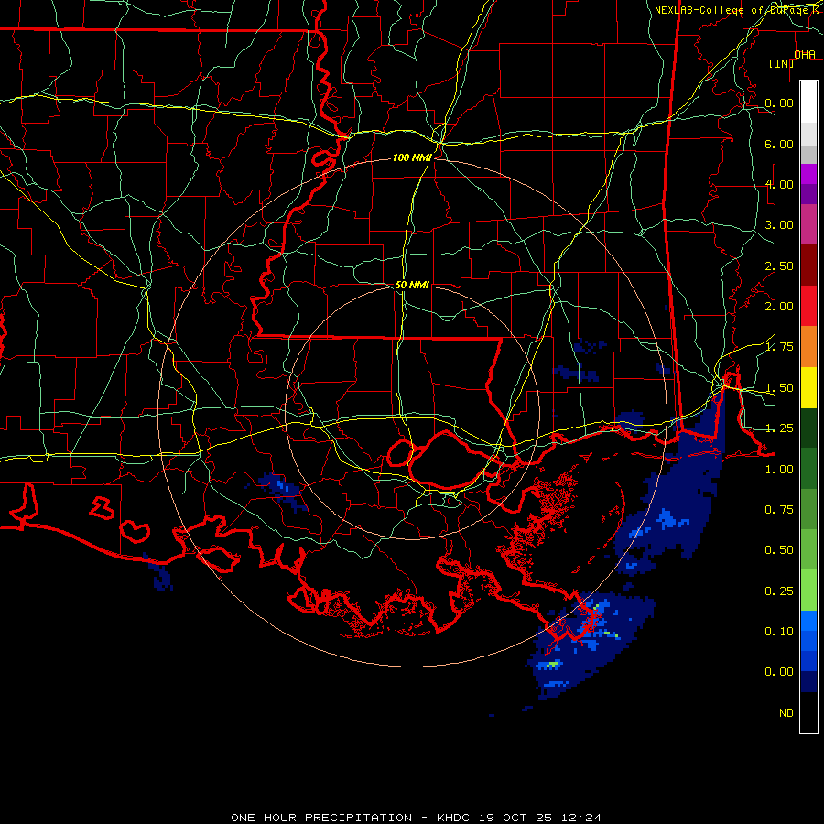Pick the lightest green swatch near 0.25
824x824 pixels.
point(808,591)
